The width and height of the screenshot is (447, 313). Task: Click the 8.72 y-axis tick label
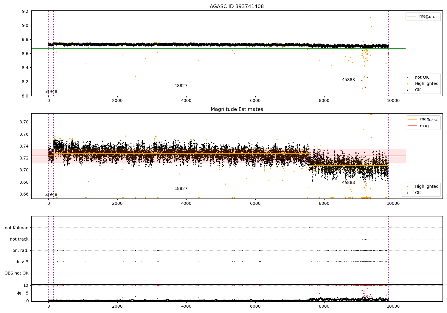(24, 158)
